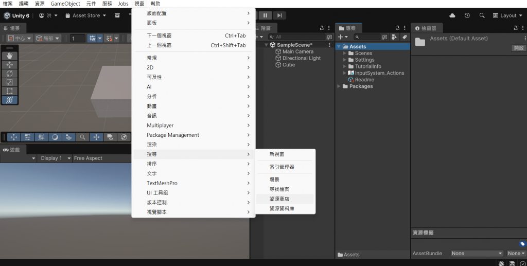Click the 開啟 button in Inspector

pos(519,48)
